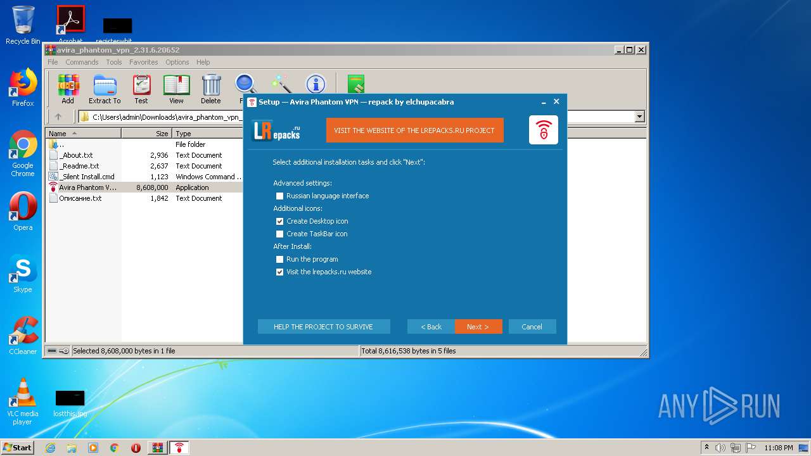The image size is (811, 456).
Task: Click the Avira Phantom VPN logo in the installer
Action: pyautogui.click(x=544, y=130)
